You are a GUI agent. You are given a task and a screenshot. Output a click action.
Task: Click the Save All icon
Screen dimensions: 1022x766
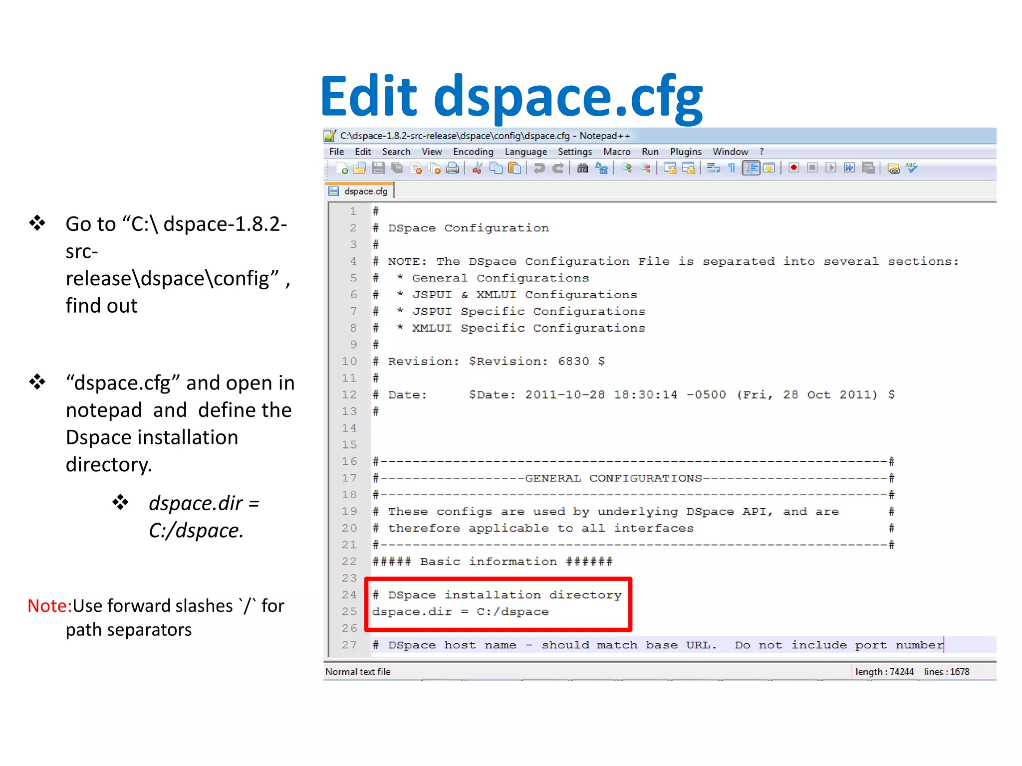point(397,169)
